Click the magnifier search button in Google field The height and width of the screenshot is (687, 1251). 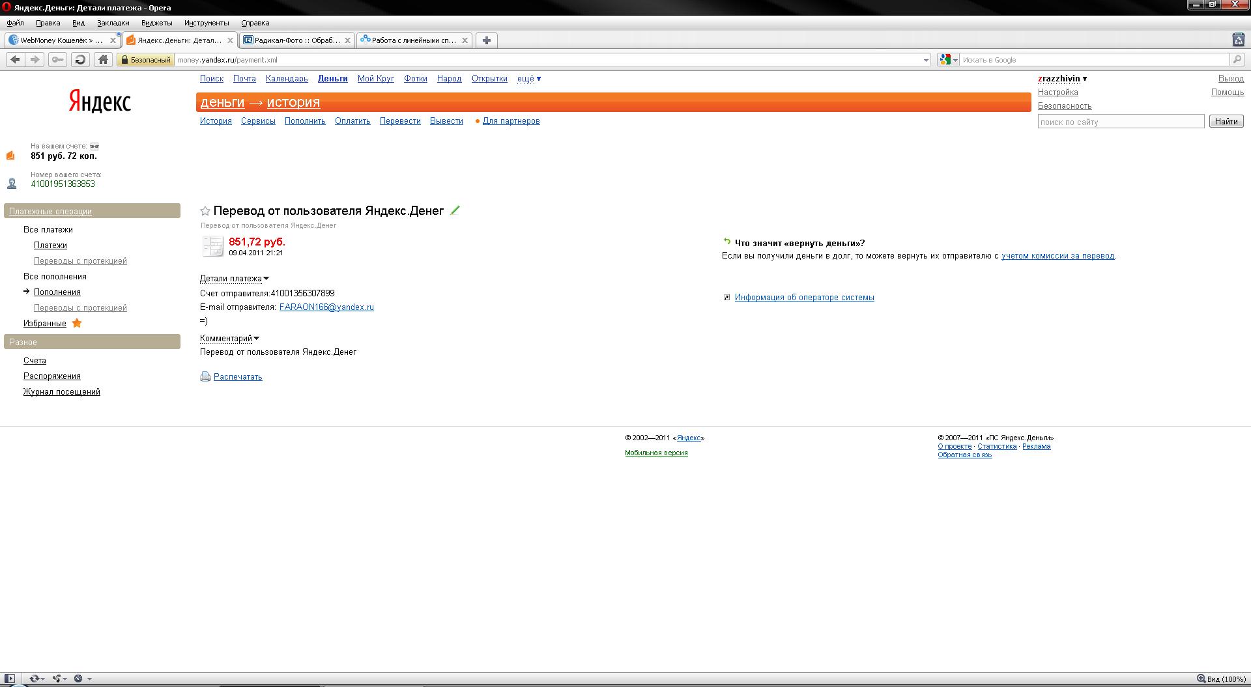coord(1237,60)
